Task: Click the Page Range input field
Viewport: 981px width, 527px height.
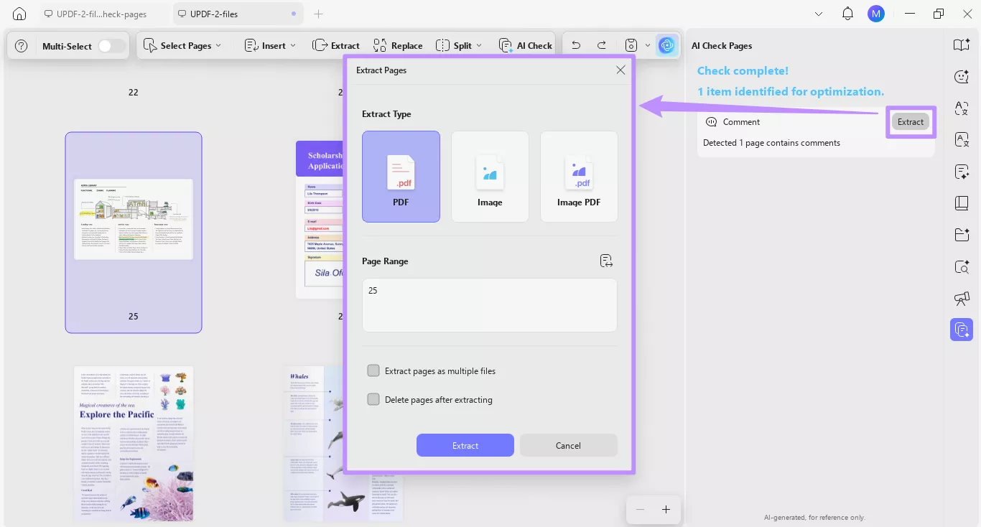Action: pos(489,305)
